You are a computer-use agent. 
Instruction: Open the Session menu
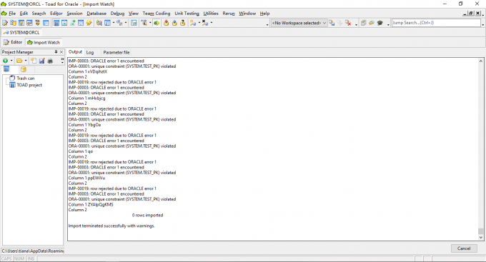click(75, 14)
